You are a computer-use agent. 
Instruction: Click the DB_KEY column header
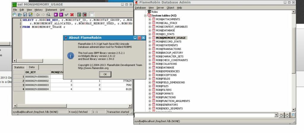tap(38, 72)
